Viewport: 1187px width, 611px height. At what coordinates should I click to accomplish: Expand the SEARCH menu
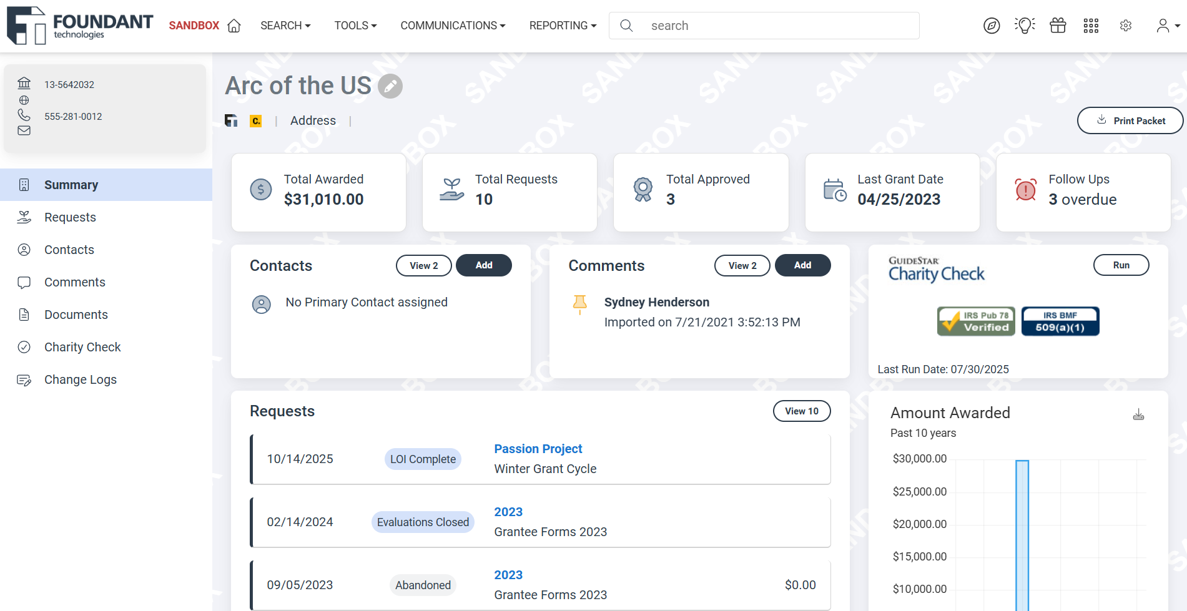pyautogui.click(x=285, y=26)
